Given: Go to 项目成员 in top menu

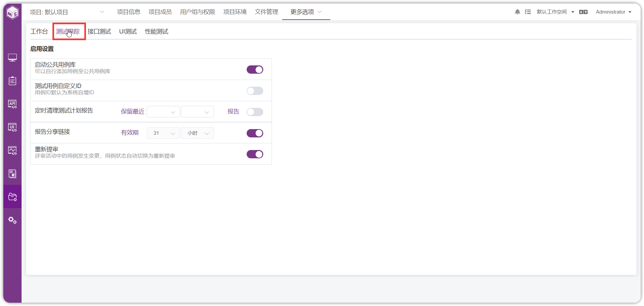Looking at the screenshot, I should pos(160,12).
